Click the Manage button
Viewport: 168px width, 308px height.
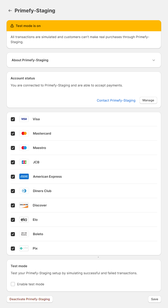tap(148, 100)
